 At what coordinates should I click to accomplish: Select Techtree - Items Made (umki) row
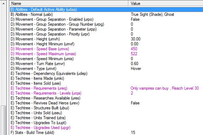[x=106, y=78]
